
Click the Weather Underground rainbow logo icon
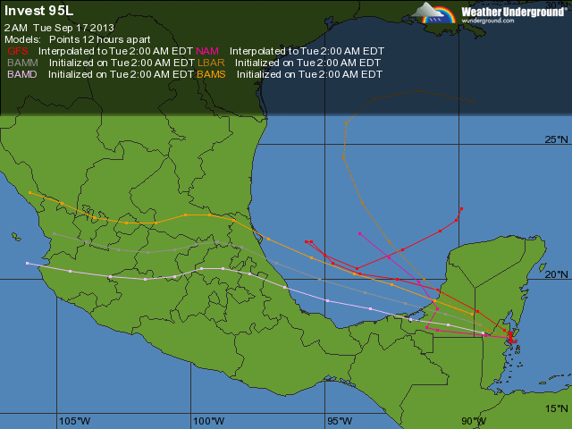tap(434, 13)
